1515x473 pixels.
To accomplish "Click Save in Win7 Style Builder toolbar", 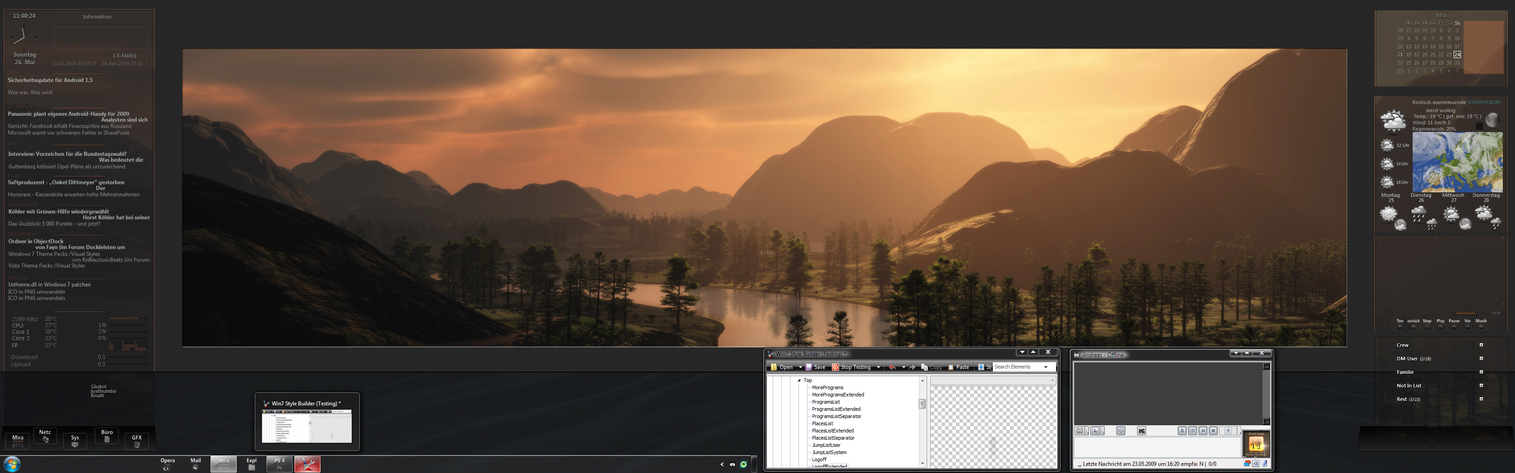I will (815, 367).
